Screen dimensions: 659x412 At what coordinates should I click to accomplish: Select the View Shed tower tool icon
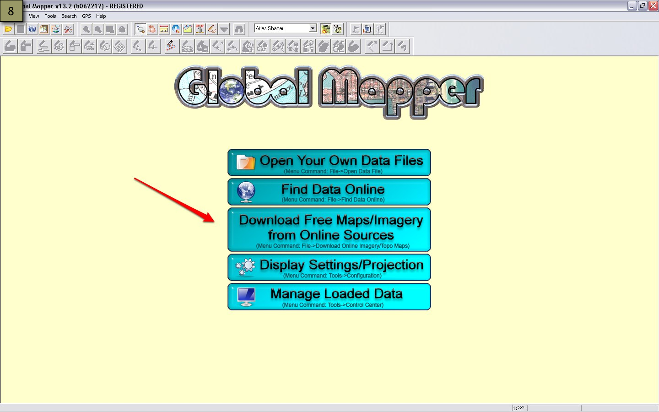(200, 29)
